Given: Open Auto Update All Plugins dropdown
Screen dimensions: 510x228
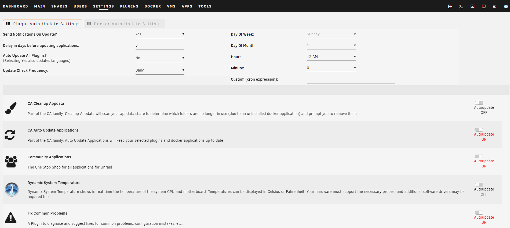Looking at the screenshot, I should pos(160,58).
